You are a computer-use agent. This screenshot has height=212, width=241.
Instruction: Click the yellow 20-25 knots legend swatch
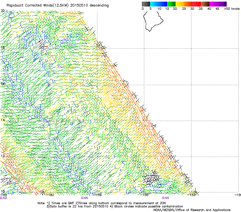(x=180, y=4)
